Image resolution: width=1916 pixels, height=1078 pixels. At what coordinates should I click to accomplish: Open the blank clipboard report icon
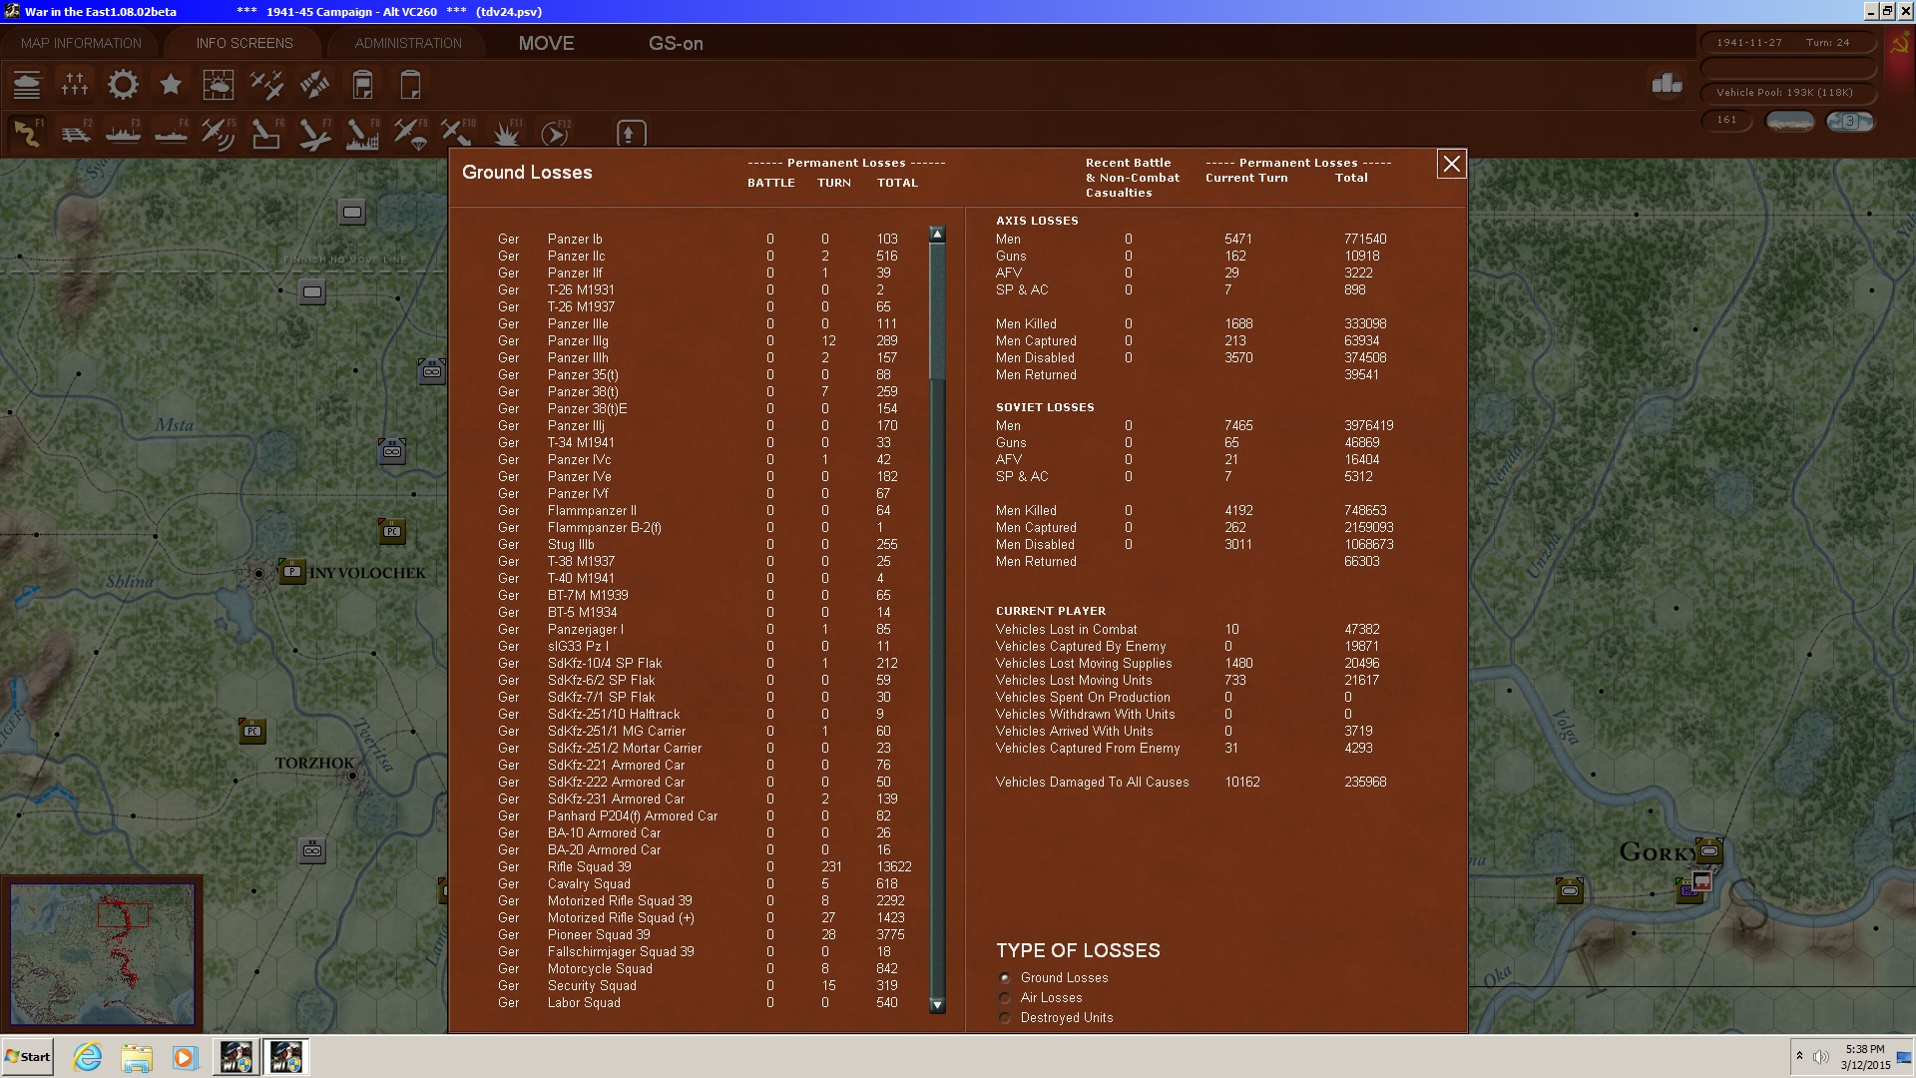coord(410,85)
